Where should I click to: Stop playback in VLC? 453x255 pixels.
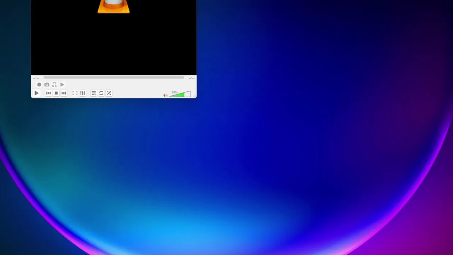click(x=56, y=93)
